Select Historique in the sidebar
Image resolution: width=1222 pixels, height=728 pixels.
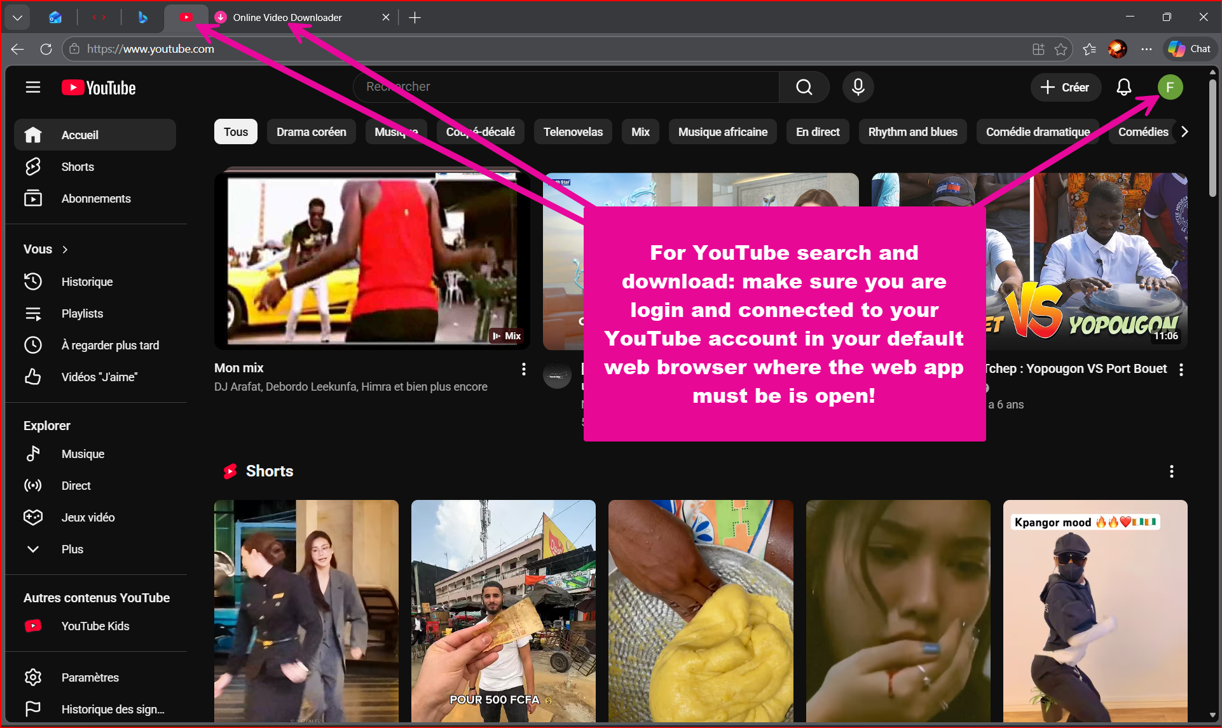pos(86,281)
